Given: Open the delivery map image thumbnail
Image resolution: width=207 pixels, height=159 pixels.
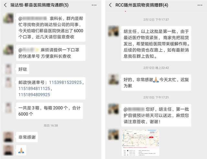Looking at the screenshot, I should 140,143.
